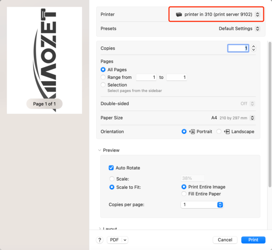Open the Paper Size A4 popup

click(x=233, y=118)
